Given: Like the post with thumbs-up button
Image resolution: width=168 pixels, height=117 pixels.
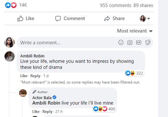Looking at the screenshot, I should (26, 18).
